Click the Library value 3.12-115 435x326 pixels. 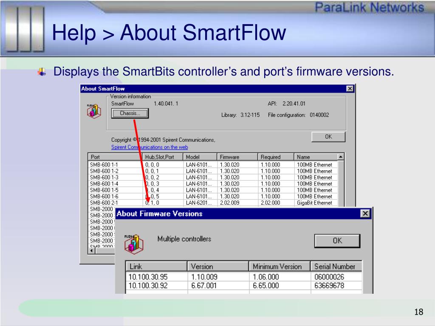pos(250,115)
